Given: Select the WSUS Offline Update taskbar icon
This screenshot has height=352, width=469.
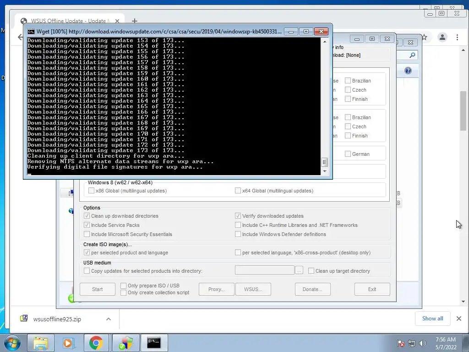Looking at the screenshot, I should pyautogui.click(x=126, y=343).
